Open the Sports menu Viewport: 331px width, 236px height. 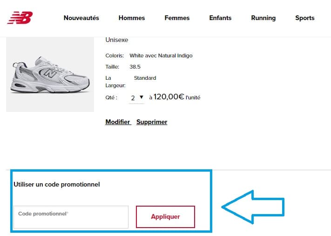click(x=304, y=18)
